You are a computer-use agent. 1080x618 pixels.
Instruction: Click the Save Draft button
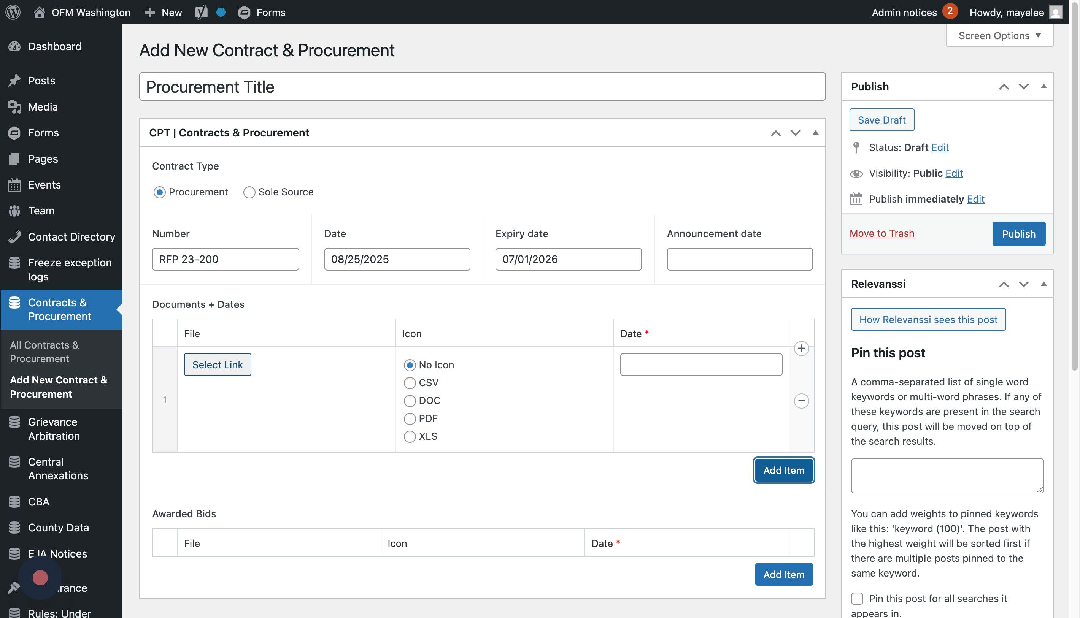click(x=881, y=120)
